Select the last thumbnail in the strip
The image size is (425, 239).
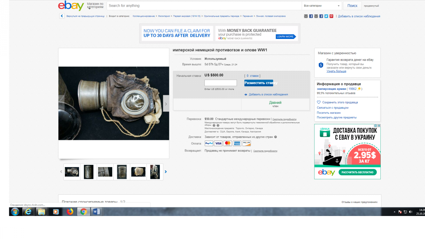[x=155, y=172]
